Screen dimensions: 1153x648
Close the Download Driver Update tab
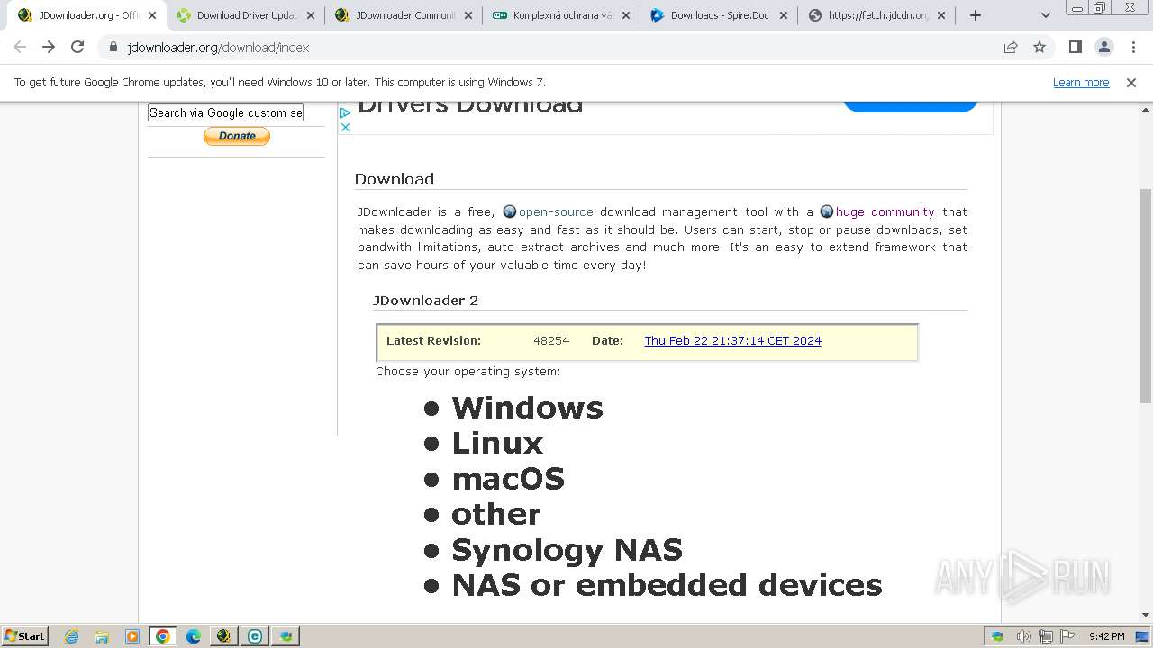(310, 15)
